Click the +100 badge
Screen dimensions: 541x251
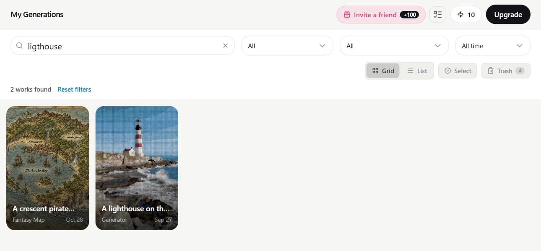point(409,15)
